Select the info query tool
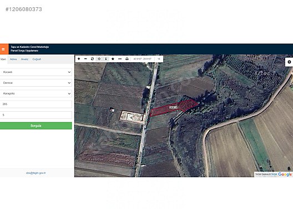 click(106, 59)
